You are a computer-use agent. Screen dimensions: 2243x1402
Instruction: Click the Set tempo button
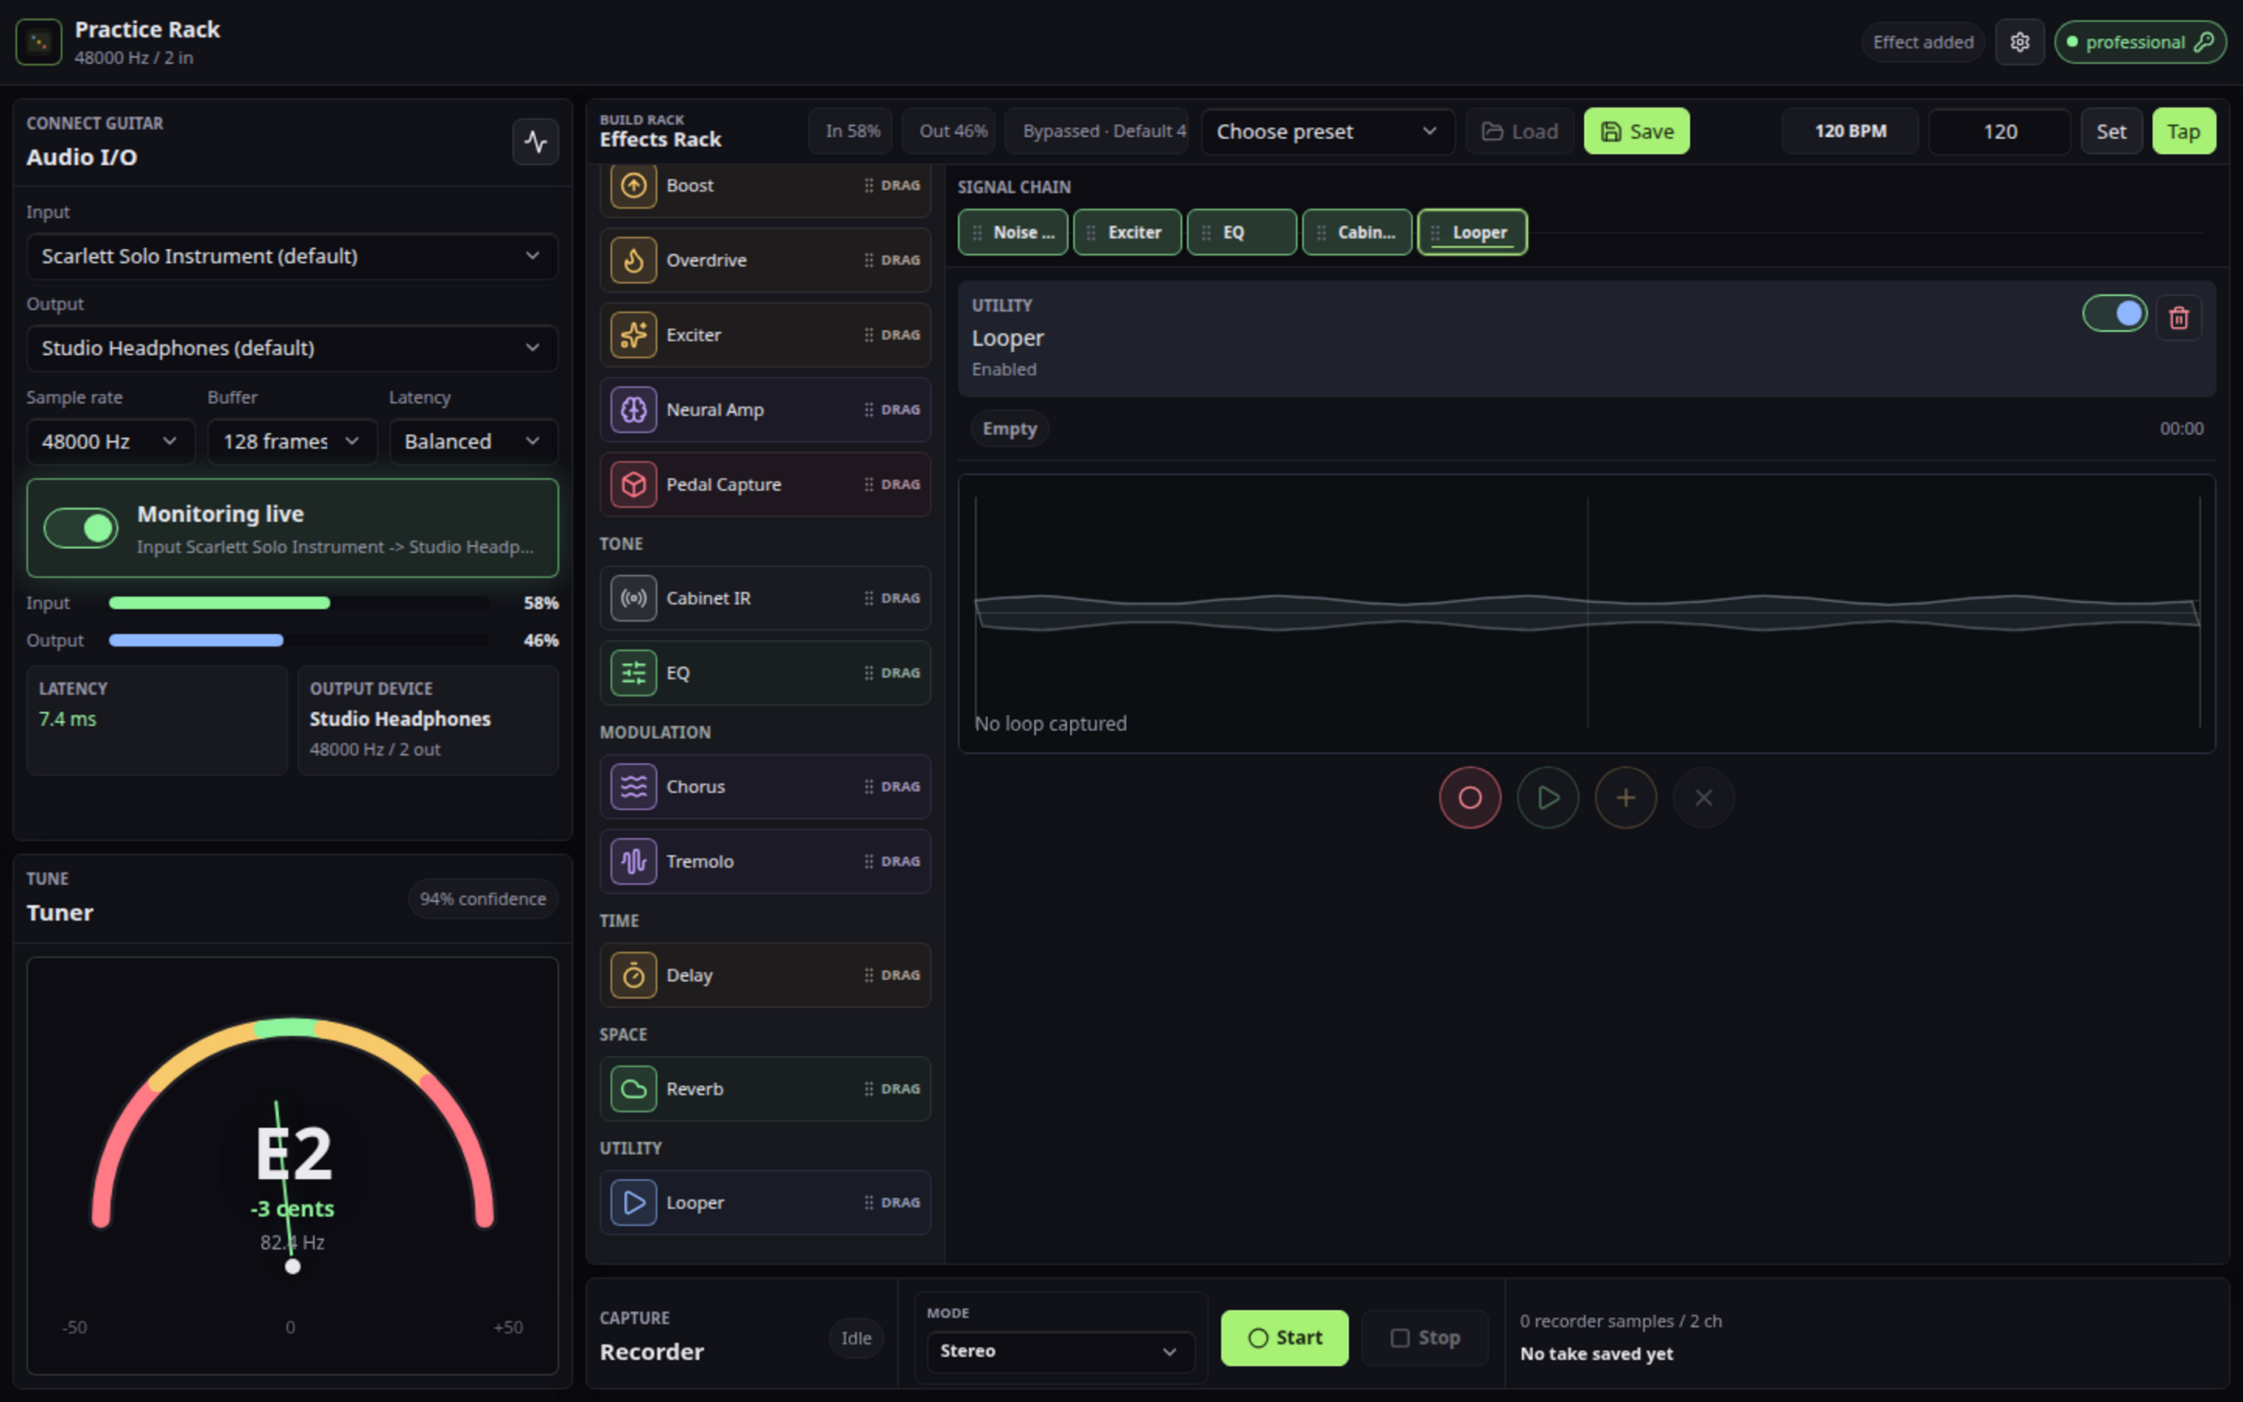[2111, 132]
